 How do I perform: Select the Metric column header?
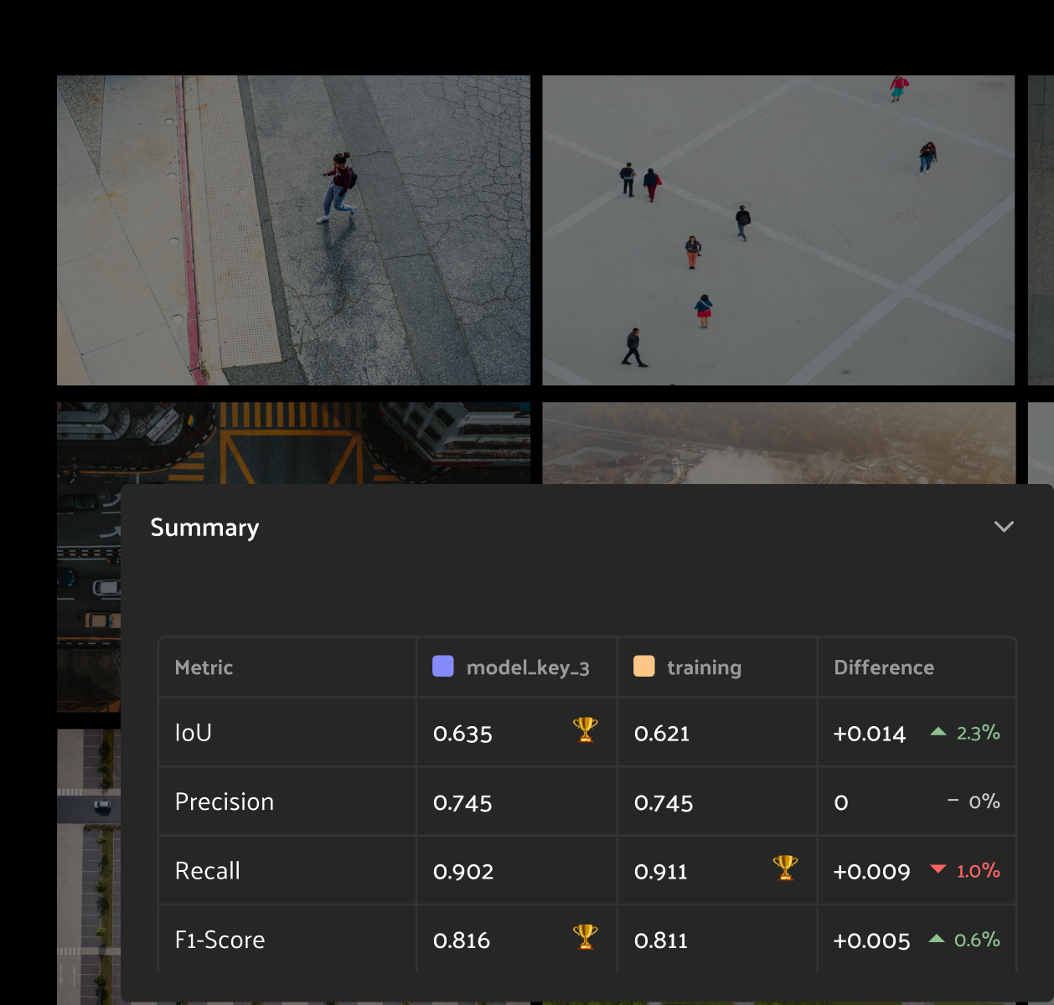(x=204, y=667)
